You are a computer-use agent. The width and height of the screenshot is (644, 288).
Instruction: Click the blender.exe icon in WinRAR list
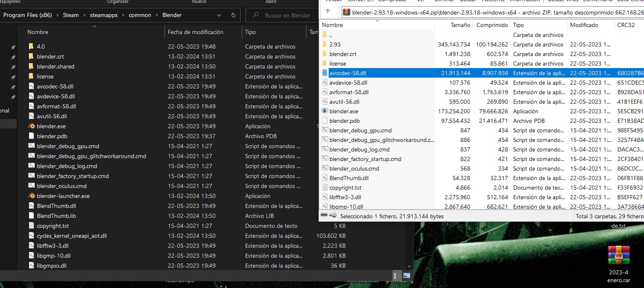click(x=325, y=111)
